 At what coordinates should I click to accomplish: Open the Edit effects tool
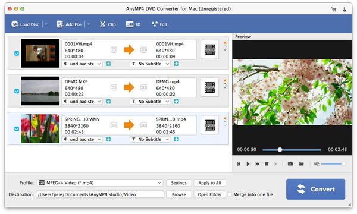(159, 24)
